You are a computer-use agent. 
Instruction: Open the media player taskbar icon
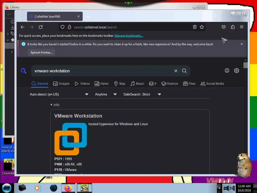[37, 188]
